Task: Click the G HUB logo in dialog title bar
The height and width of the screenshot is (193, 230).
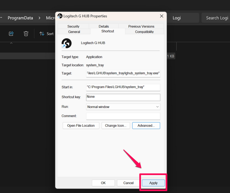Action: pos(60,16)
